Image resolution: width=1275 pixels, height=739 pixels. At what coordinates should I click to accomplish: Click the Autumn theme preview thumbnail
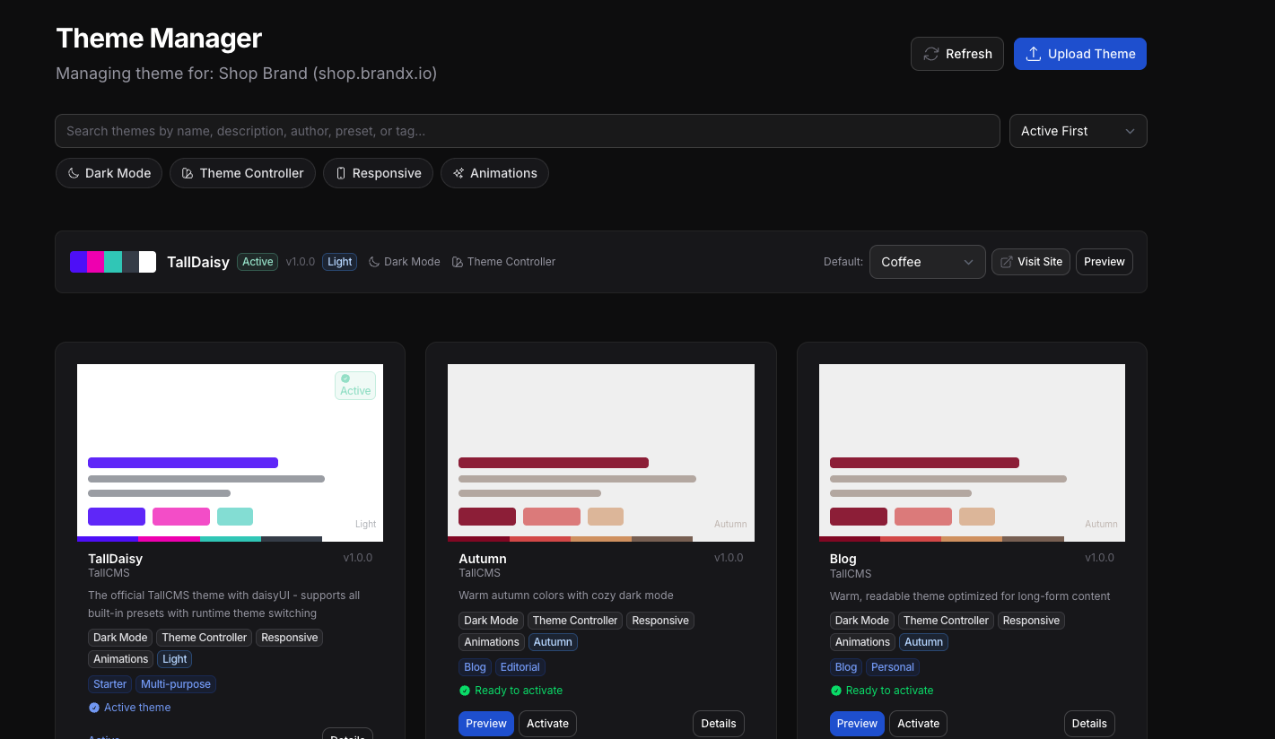pos(600,452)
